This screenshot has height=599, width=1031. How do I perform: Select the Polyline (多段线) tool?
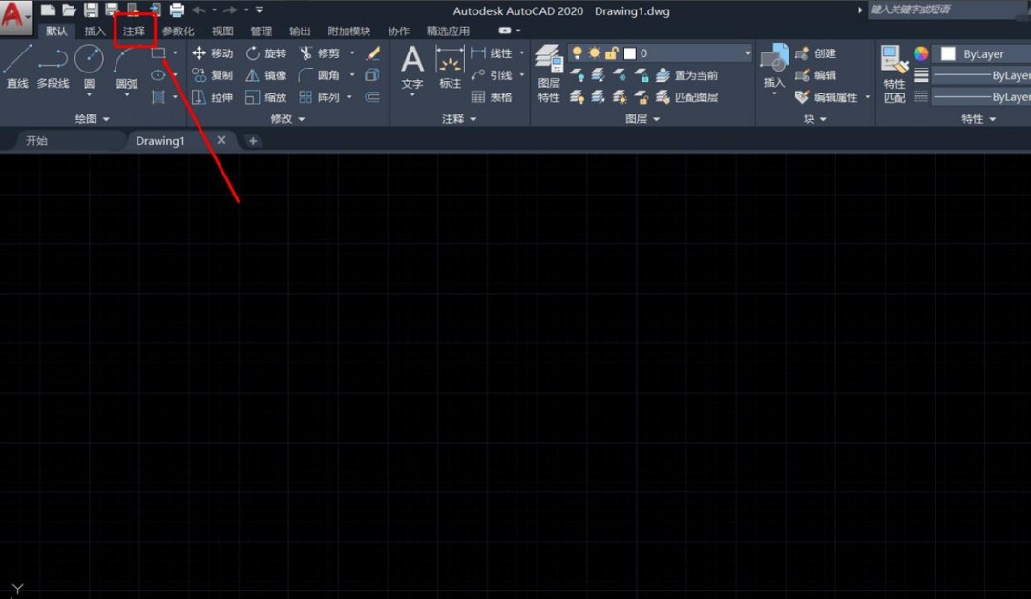pos(53,60)
